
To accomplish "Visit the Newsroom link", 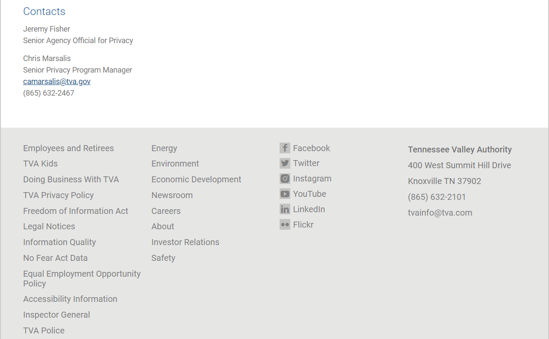I will [172, 195].
